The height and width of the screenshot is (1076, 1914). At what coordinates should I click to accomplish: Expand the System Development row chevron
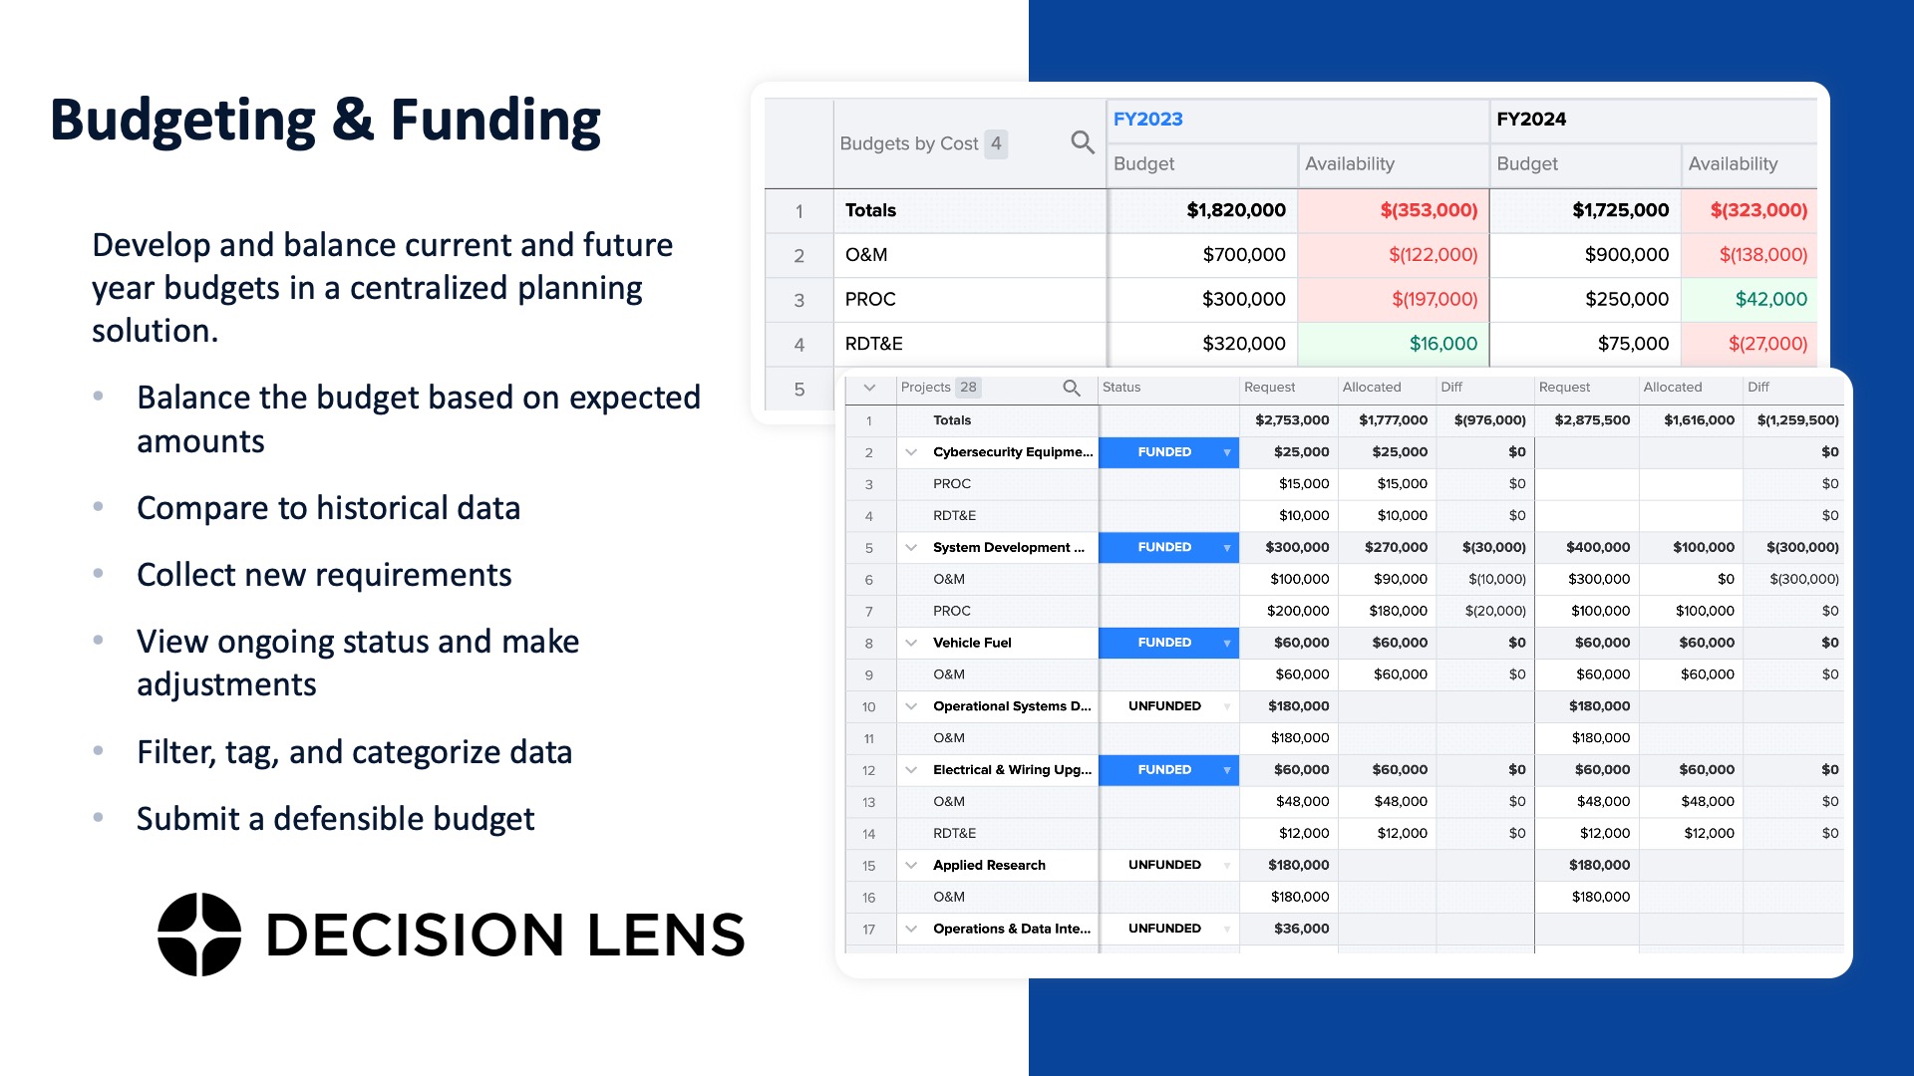(x=911, y=547)
